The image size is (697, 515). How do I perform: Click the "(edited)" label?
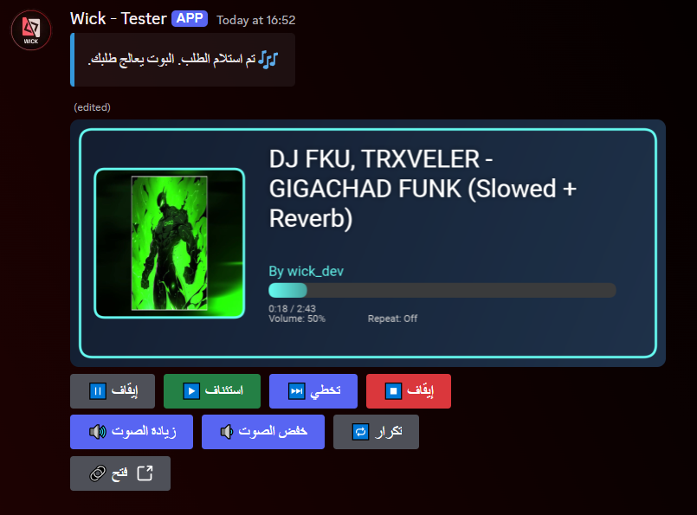93,107
